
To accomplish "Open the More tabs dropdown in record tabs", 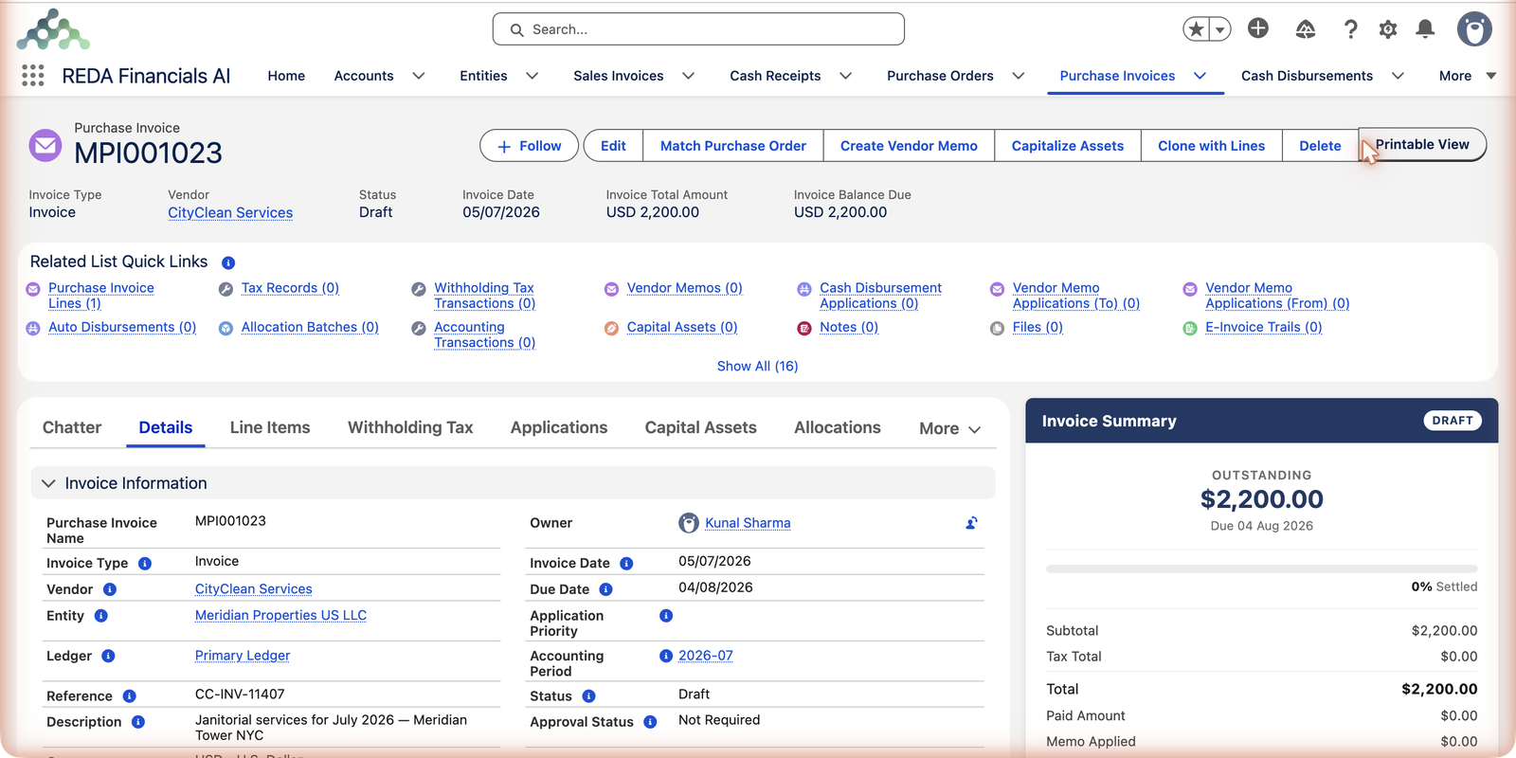I will point(949,428).
